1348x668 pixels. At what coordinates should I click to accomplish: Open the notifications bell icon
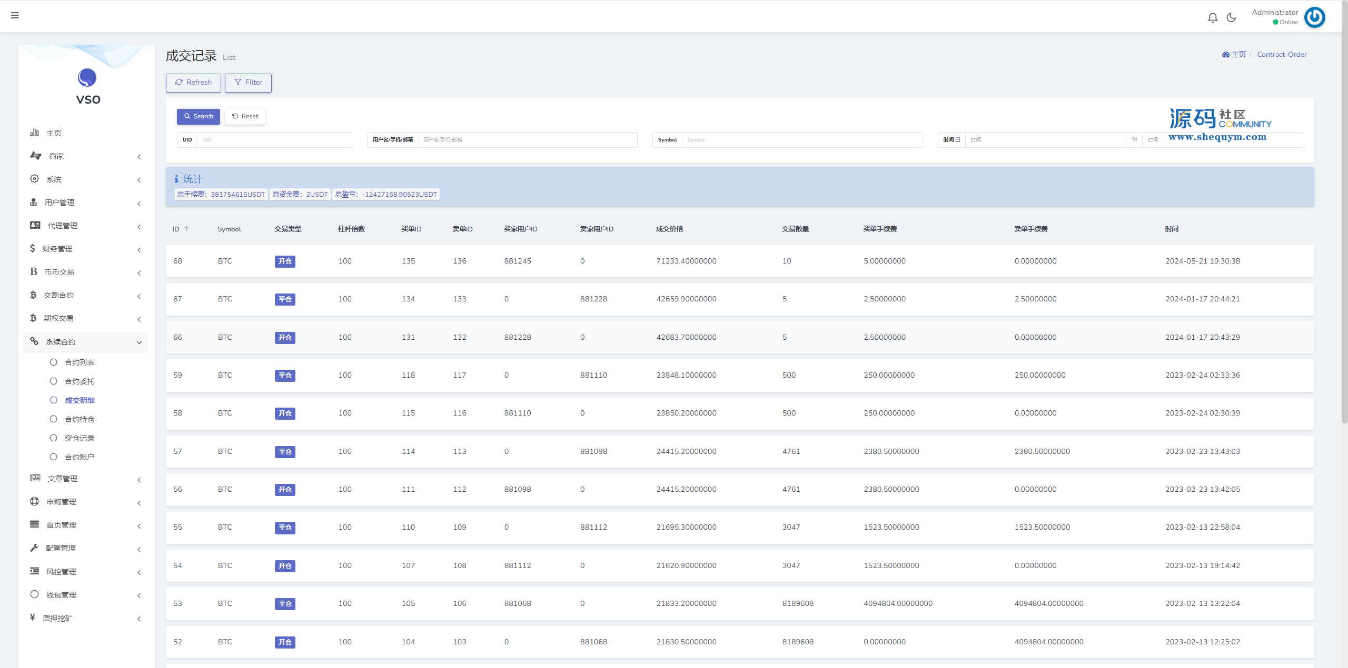click(1213, 18)
